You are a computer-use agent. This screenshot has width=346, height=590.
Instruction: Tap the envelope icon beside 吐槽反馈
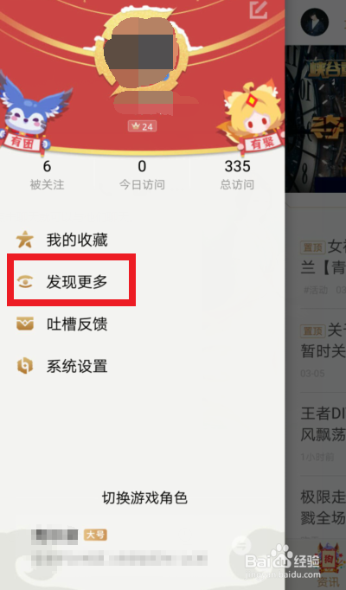(x=25, y=324)
